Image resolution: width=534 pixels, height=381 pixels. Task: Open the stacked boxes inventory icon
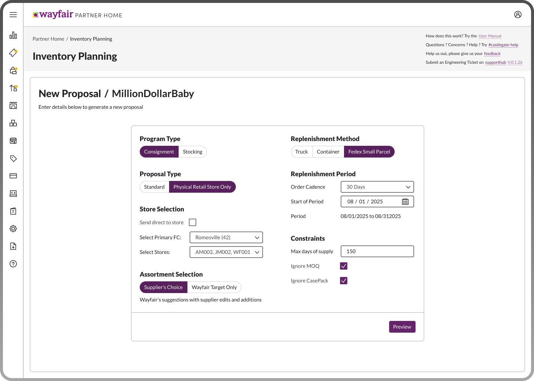(13, 123)
